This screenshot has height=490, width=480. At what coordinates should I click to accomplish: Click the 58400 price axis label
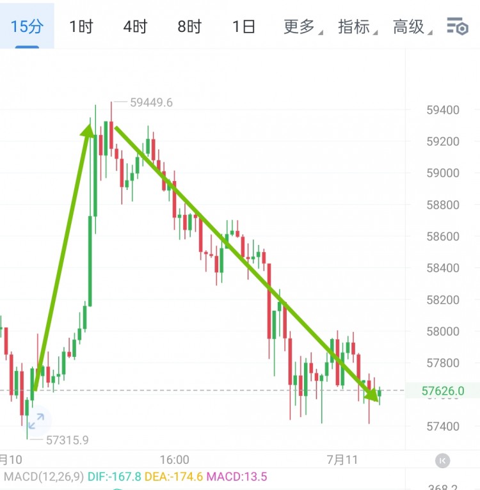(x=443, y=268)
